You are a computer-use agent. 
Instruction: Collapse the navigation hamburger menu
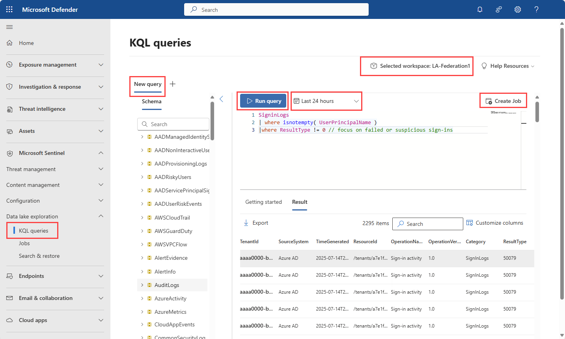pyautogui.click(x=9, y=27)
